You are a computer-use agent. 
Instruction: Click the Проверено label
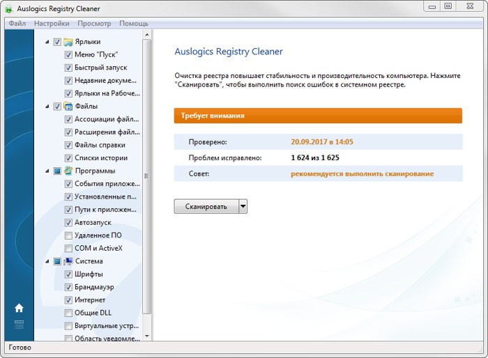pyautogui.click(x=208, y=142)
